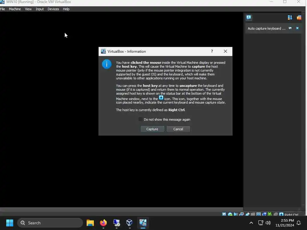Open the Windows Start menu
Screen dimensions: 307x230
[10, 223]
